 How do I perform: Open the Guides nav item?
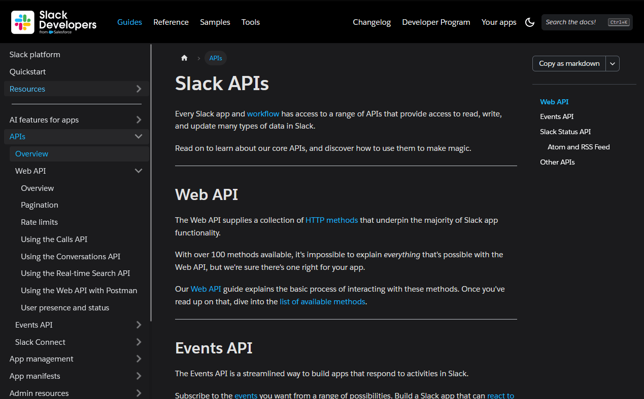[129, 22]
